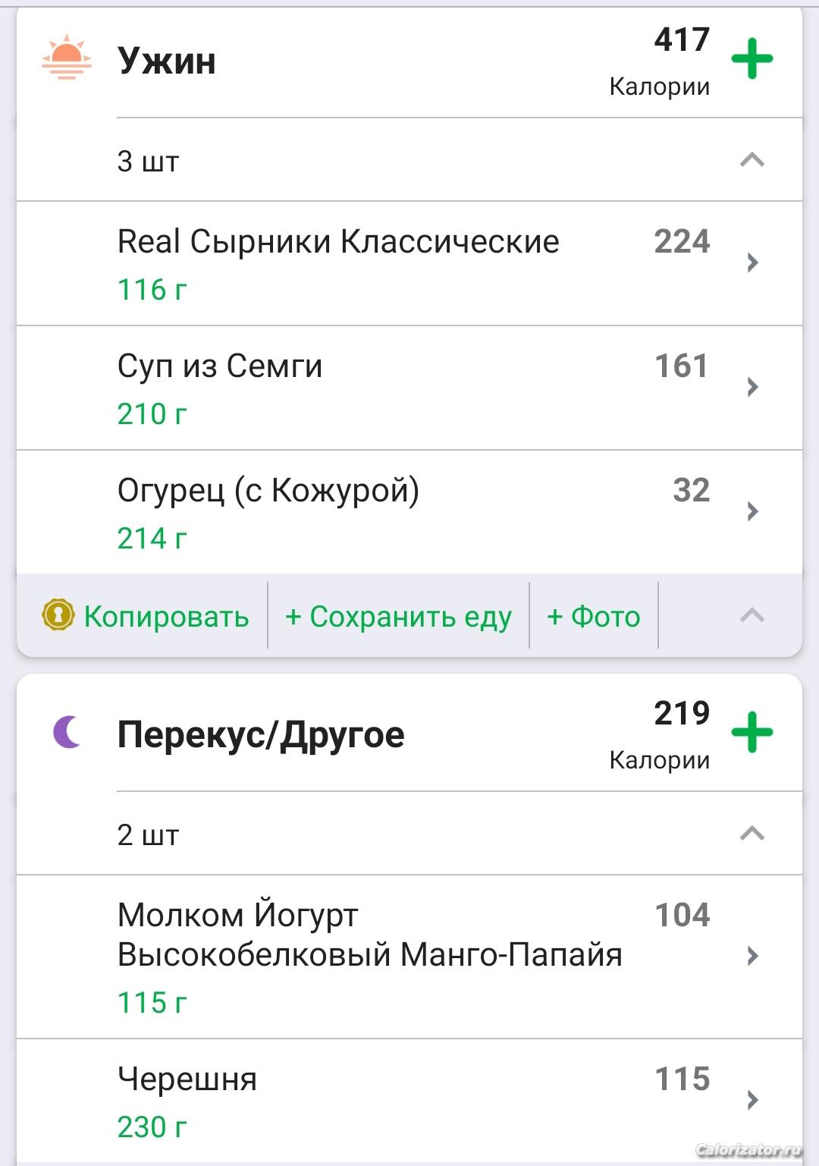Open the Перекус/Другое meal header title
This screenshot has height=1166, width=819.
(x=261, y=734)
